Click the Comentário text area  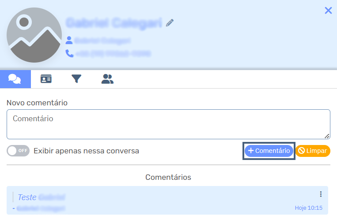(x=169, y=124)
